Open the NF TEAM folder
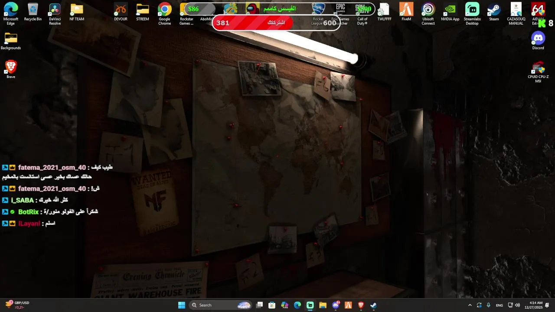 coord(77,12)
